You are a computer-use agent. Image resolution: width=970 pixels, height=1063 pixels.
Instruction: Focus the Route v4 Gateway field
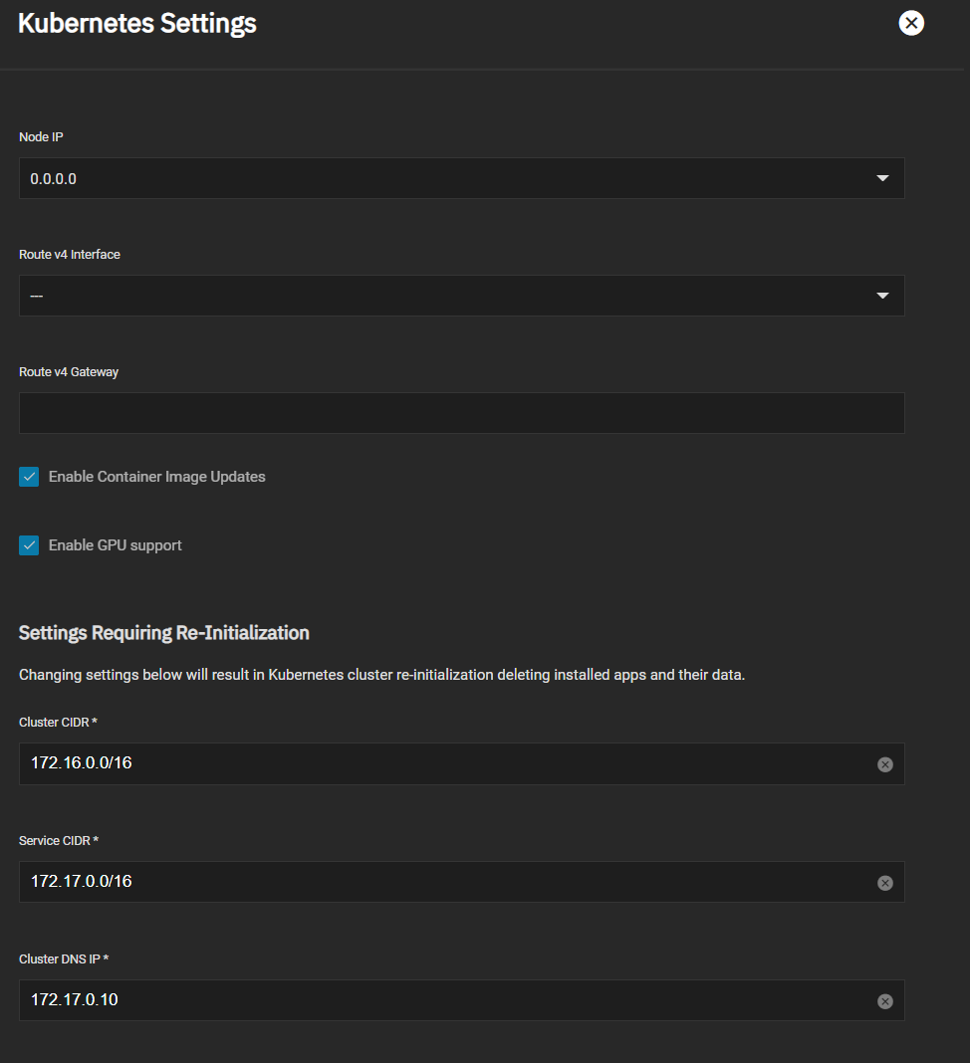[461, 413]
